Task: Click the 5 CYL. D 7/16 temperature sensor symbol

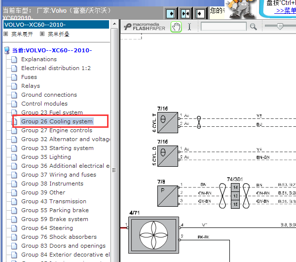Action: pyautogui.click(x=168, y=156)
